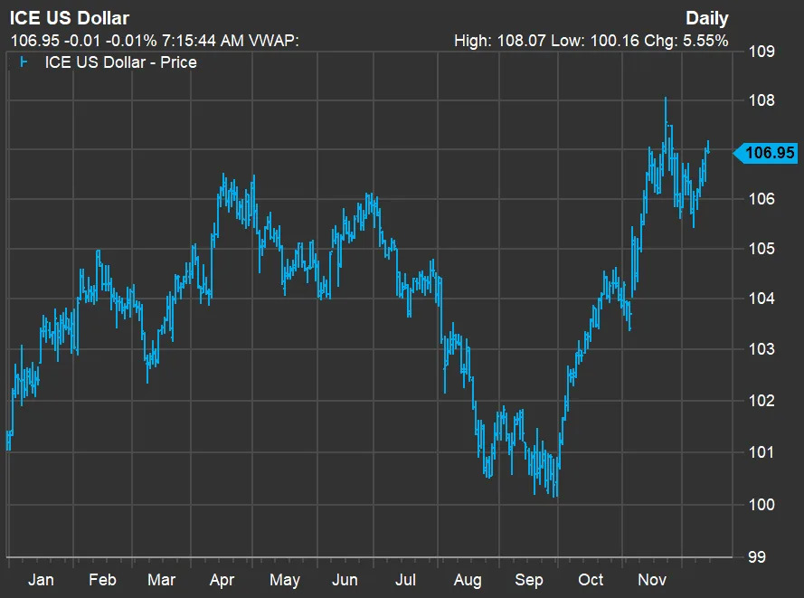Click the 'Mar' month label

162,580
